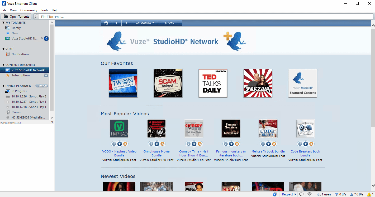Screen dimensions: 375x197
Task: Download the VODO Haphead Video Bundle
Action: [x=120, y=144]
